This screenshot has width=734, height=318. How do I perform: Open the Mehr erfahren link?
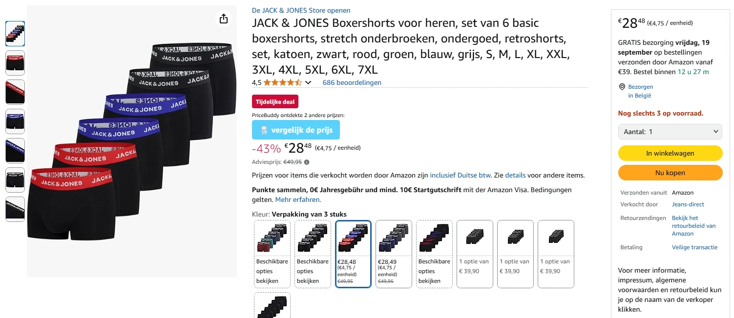297,199
